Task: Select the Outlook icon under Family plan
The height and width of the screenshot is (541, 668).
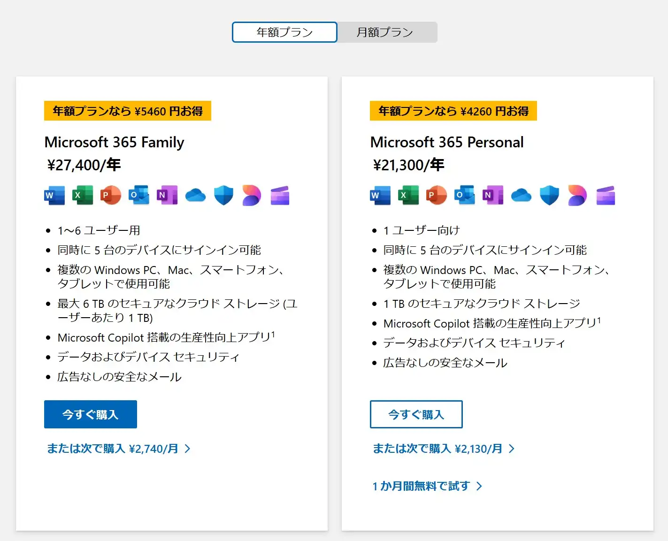Action: (x=139, y=195)
